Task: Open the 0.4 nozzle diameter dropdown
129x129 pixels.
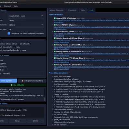Action: 26,29
